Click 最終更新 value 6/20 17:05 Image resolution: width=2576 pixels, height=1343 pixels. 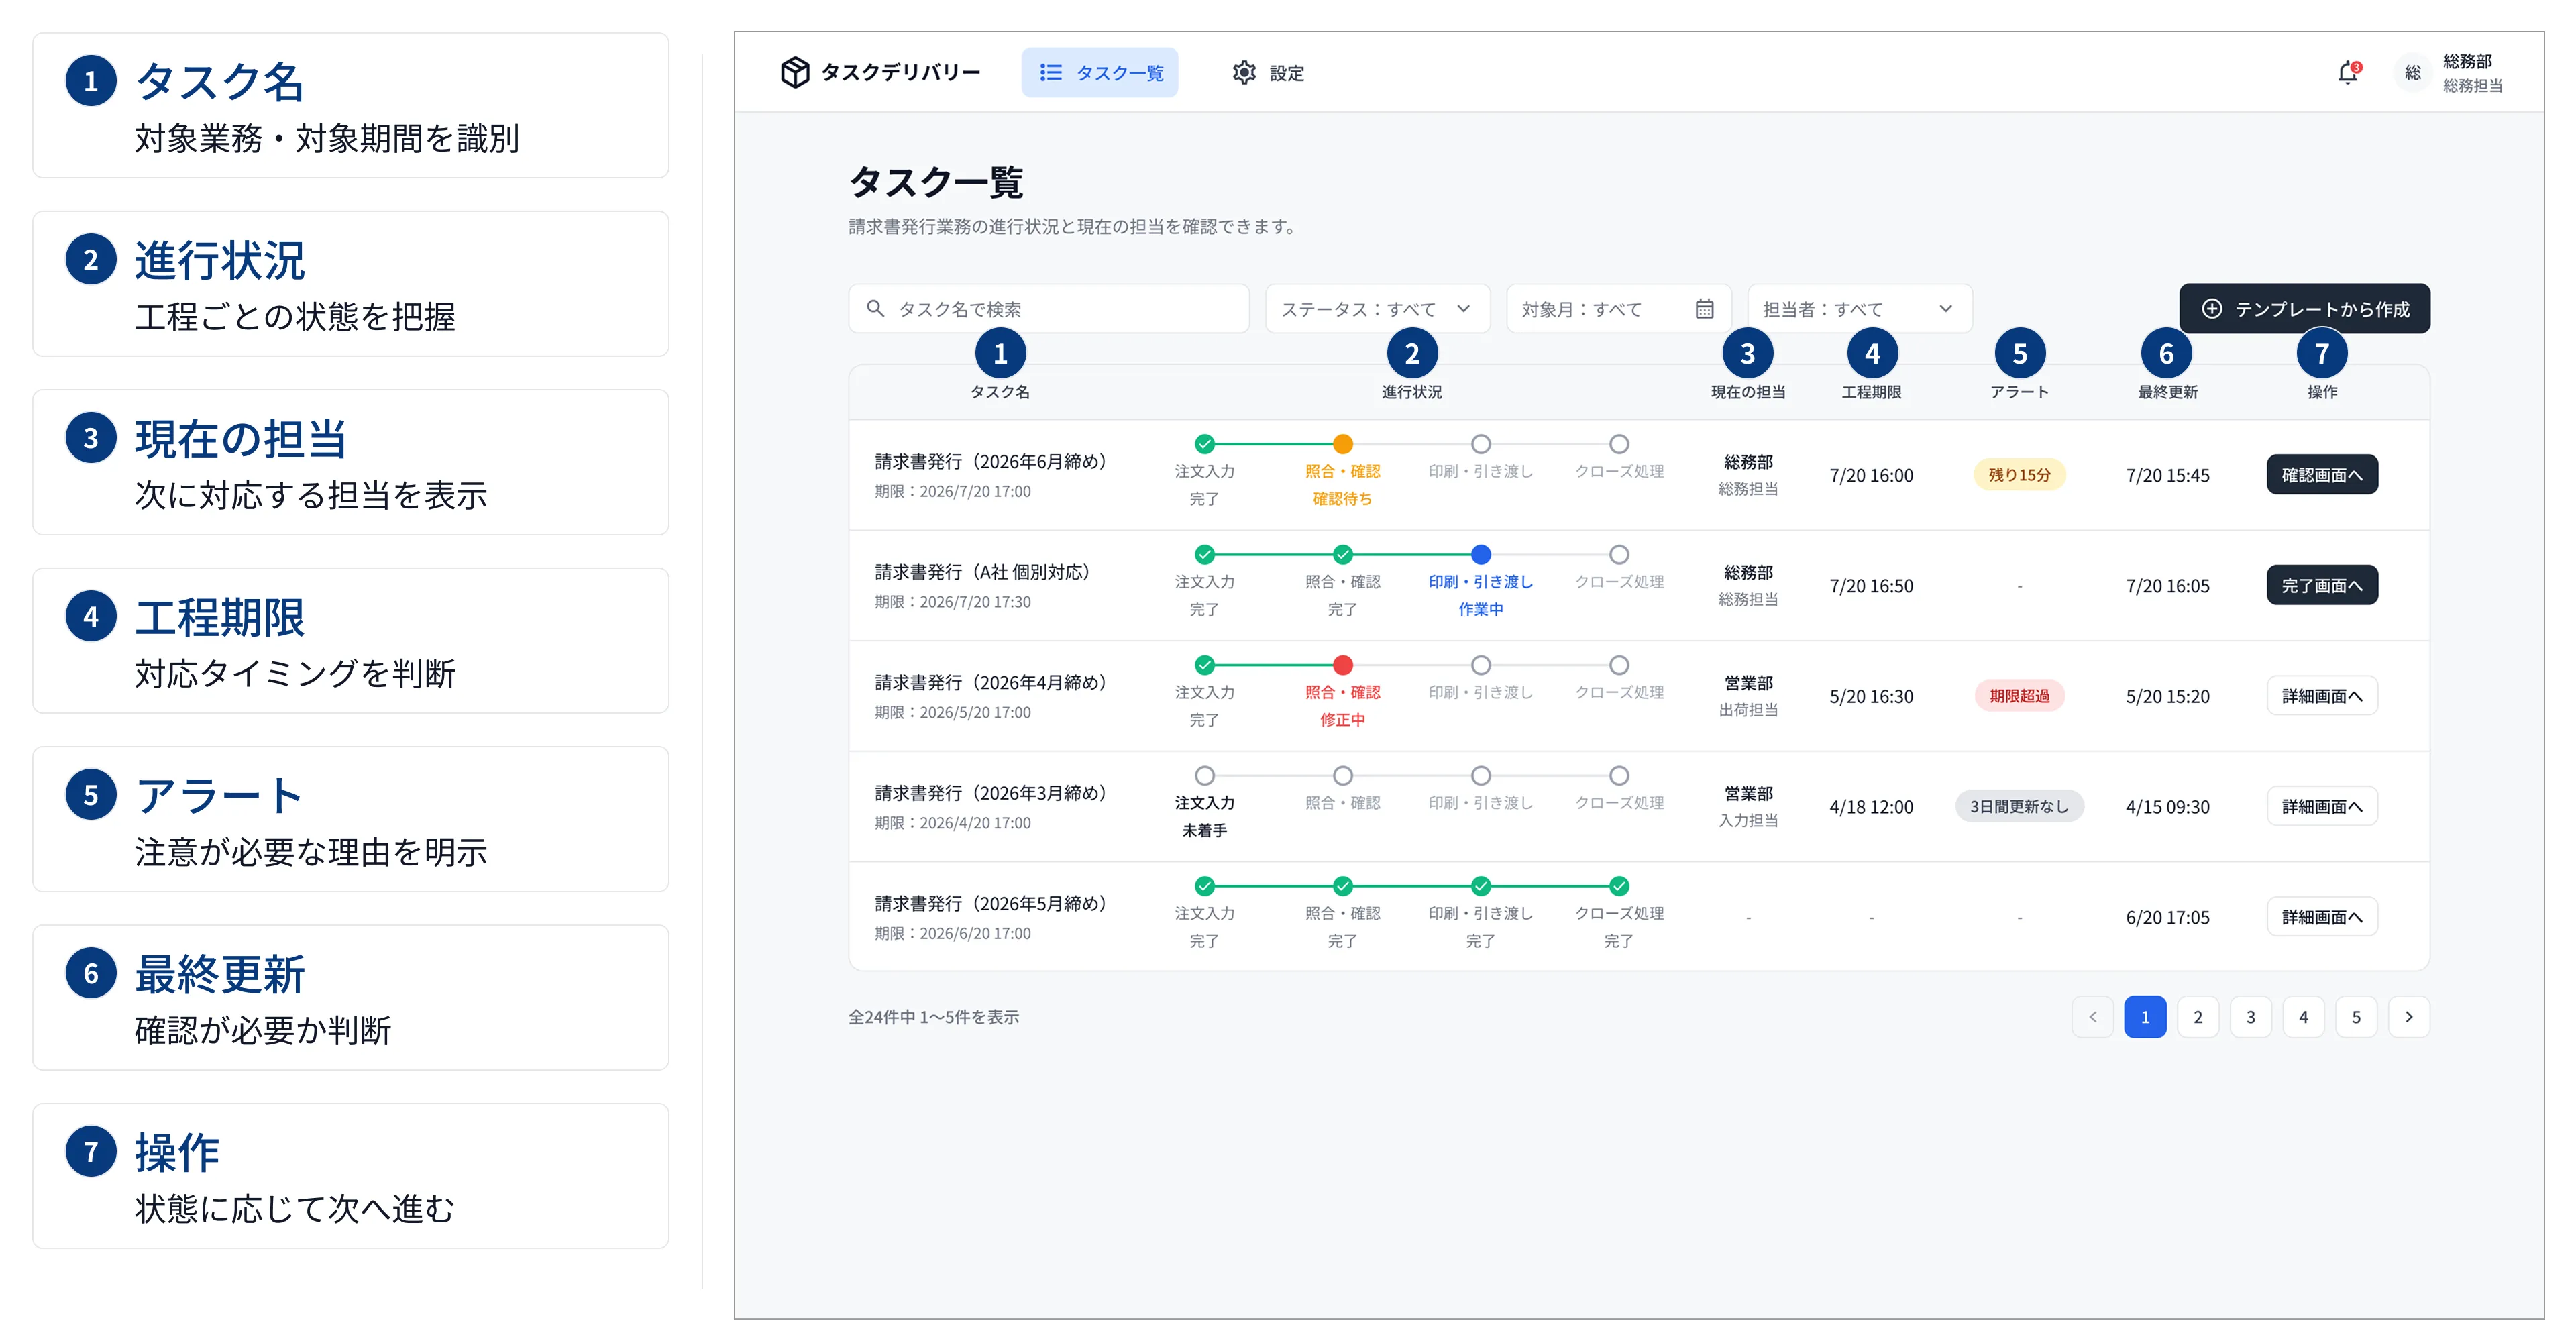[x=2167, y=917]
